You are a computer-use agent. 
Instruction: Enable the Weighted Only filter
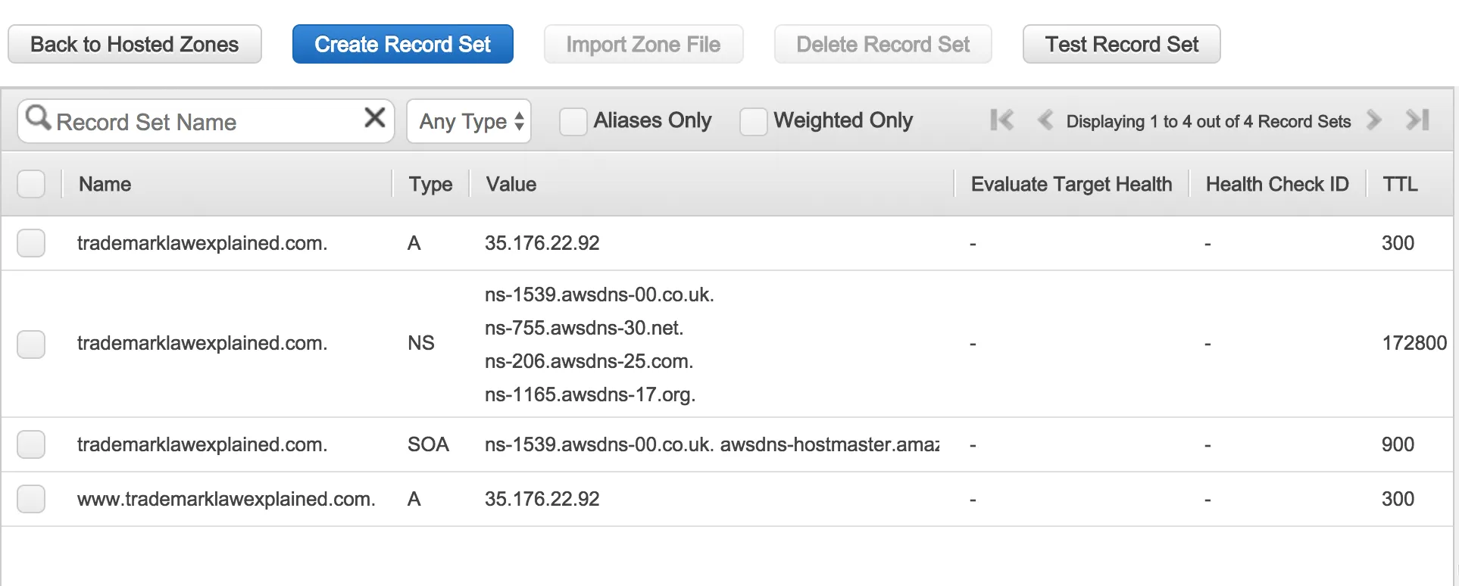753,121
